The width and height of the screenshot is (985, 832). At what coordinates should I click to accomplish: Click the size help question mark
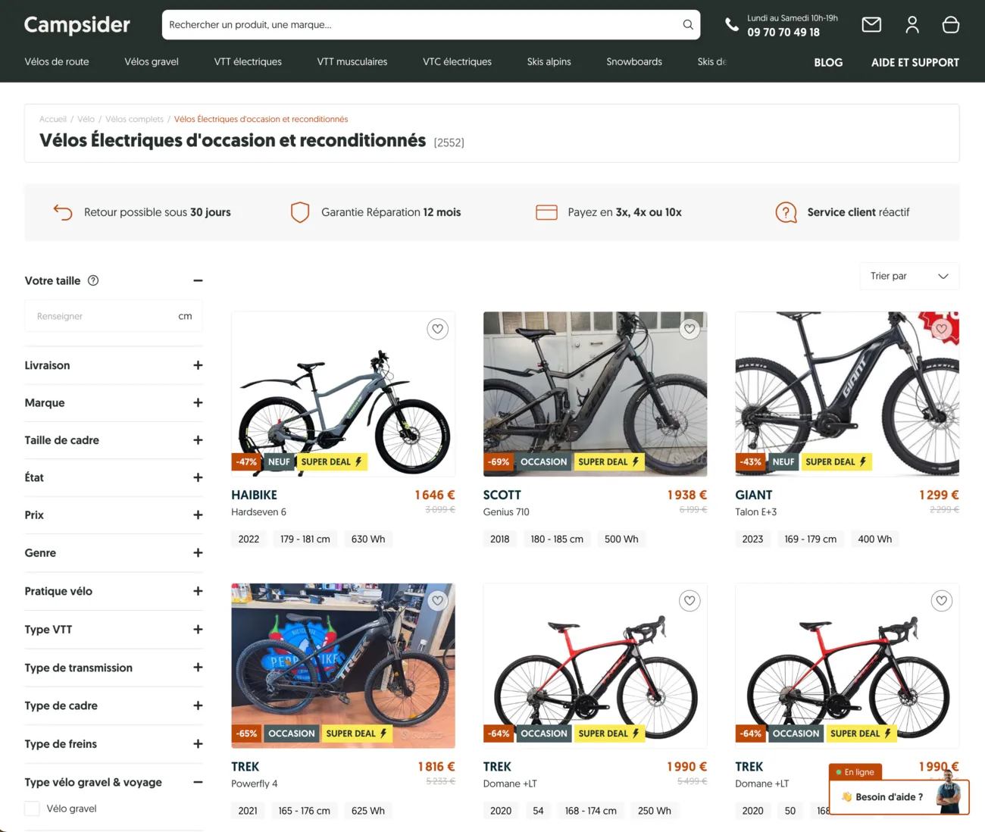(x=93, y=280)
